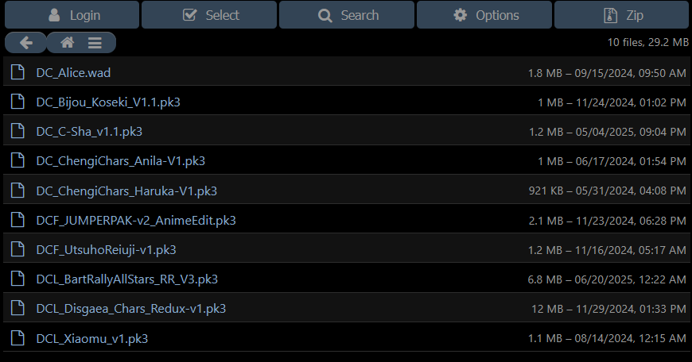Click the DCL_Xiaomu_v1.pk3 row date text
Screen dimensions: 692x362
coord(630,338)
